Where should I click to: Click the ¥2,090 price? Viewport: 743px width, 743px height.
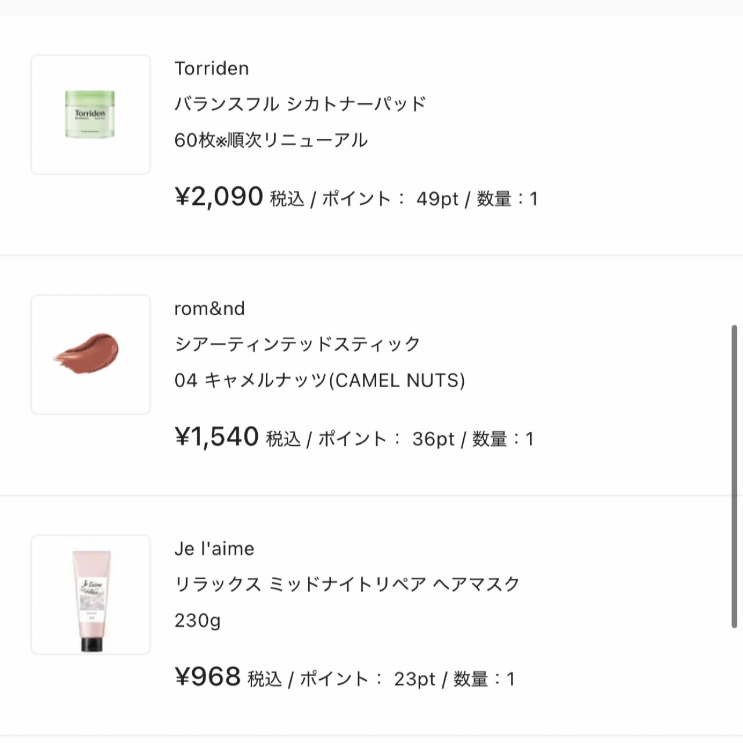point(219,197)
